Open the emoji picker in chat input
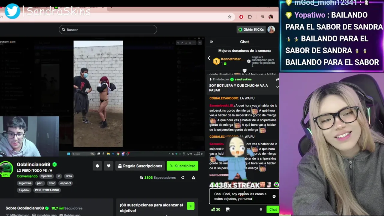 tap(274, 196)
